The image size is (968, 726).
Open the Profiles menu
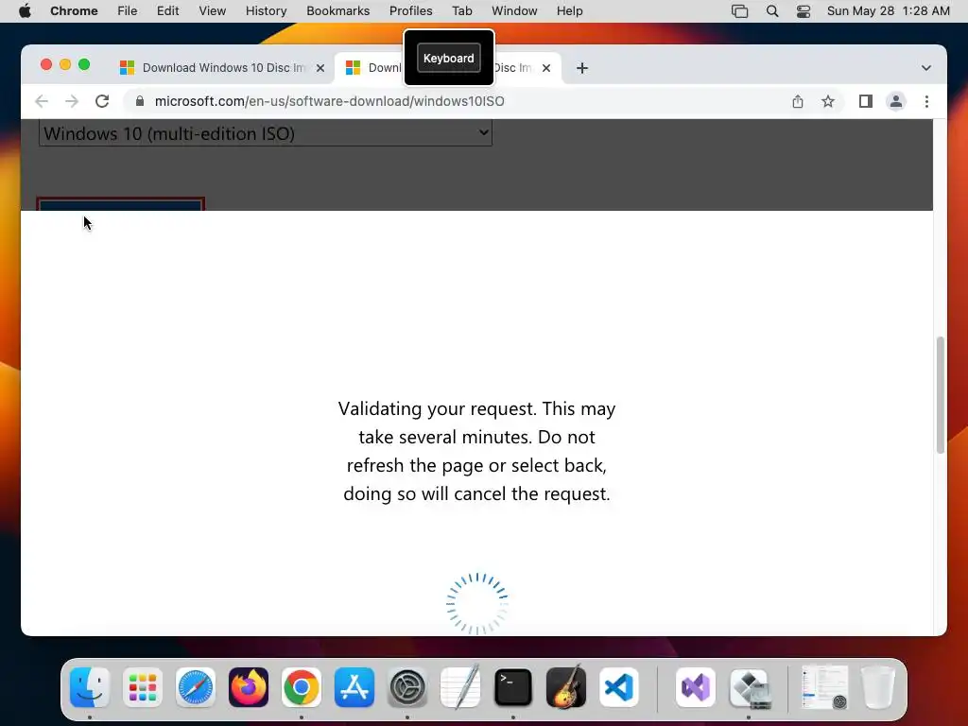click(x=410, y=11)
